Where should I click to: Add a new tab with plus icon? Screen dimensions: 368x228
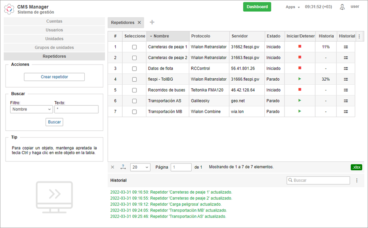click(152, 23)
